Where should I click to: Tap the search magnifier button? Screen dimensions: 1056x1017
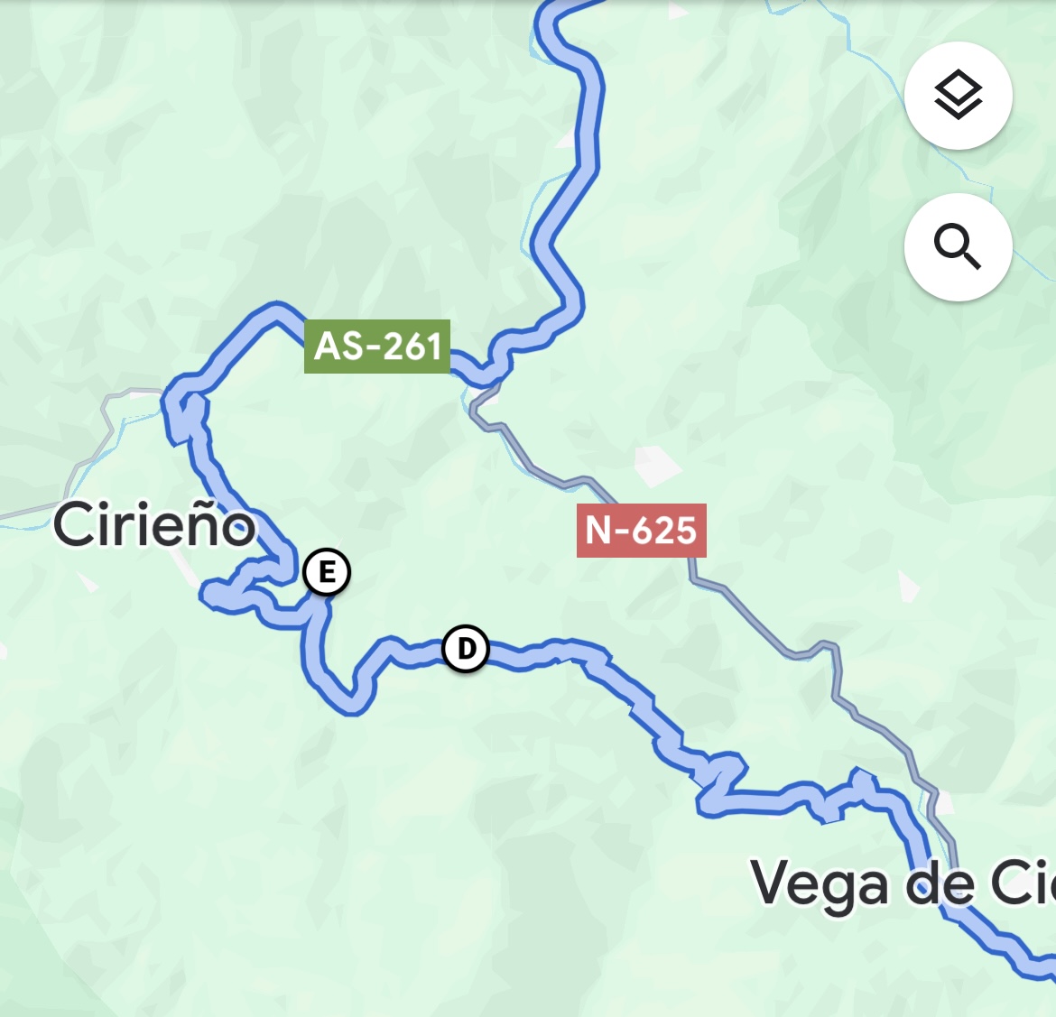point(958,247)
